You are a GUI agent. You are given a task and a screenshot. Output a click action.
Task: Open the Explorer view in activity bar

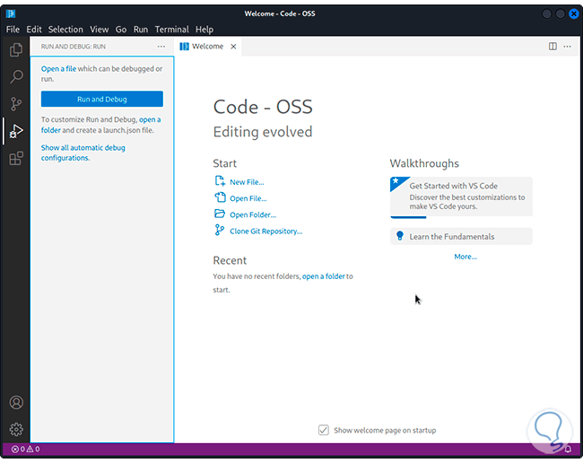(15, 50)
